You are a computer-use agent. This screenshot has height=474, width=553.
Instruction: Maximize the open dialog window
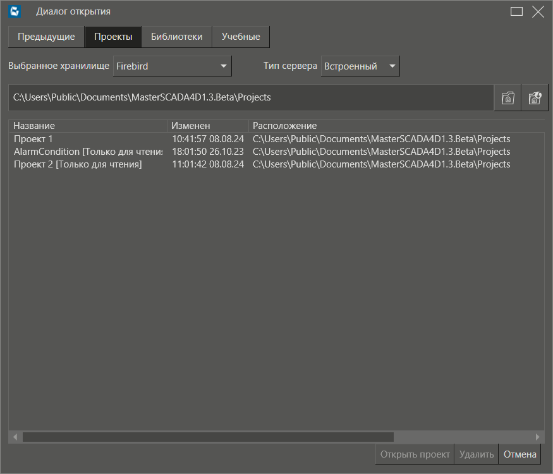click(x=516, y=11)
